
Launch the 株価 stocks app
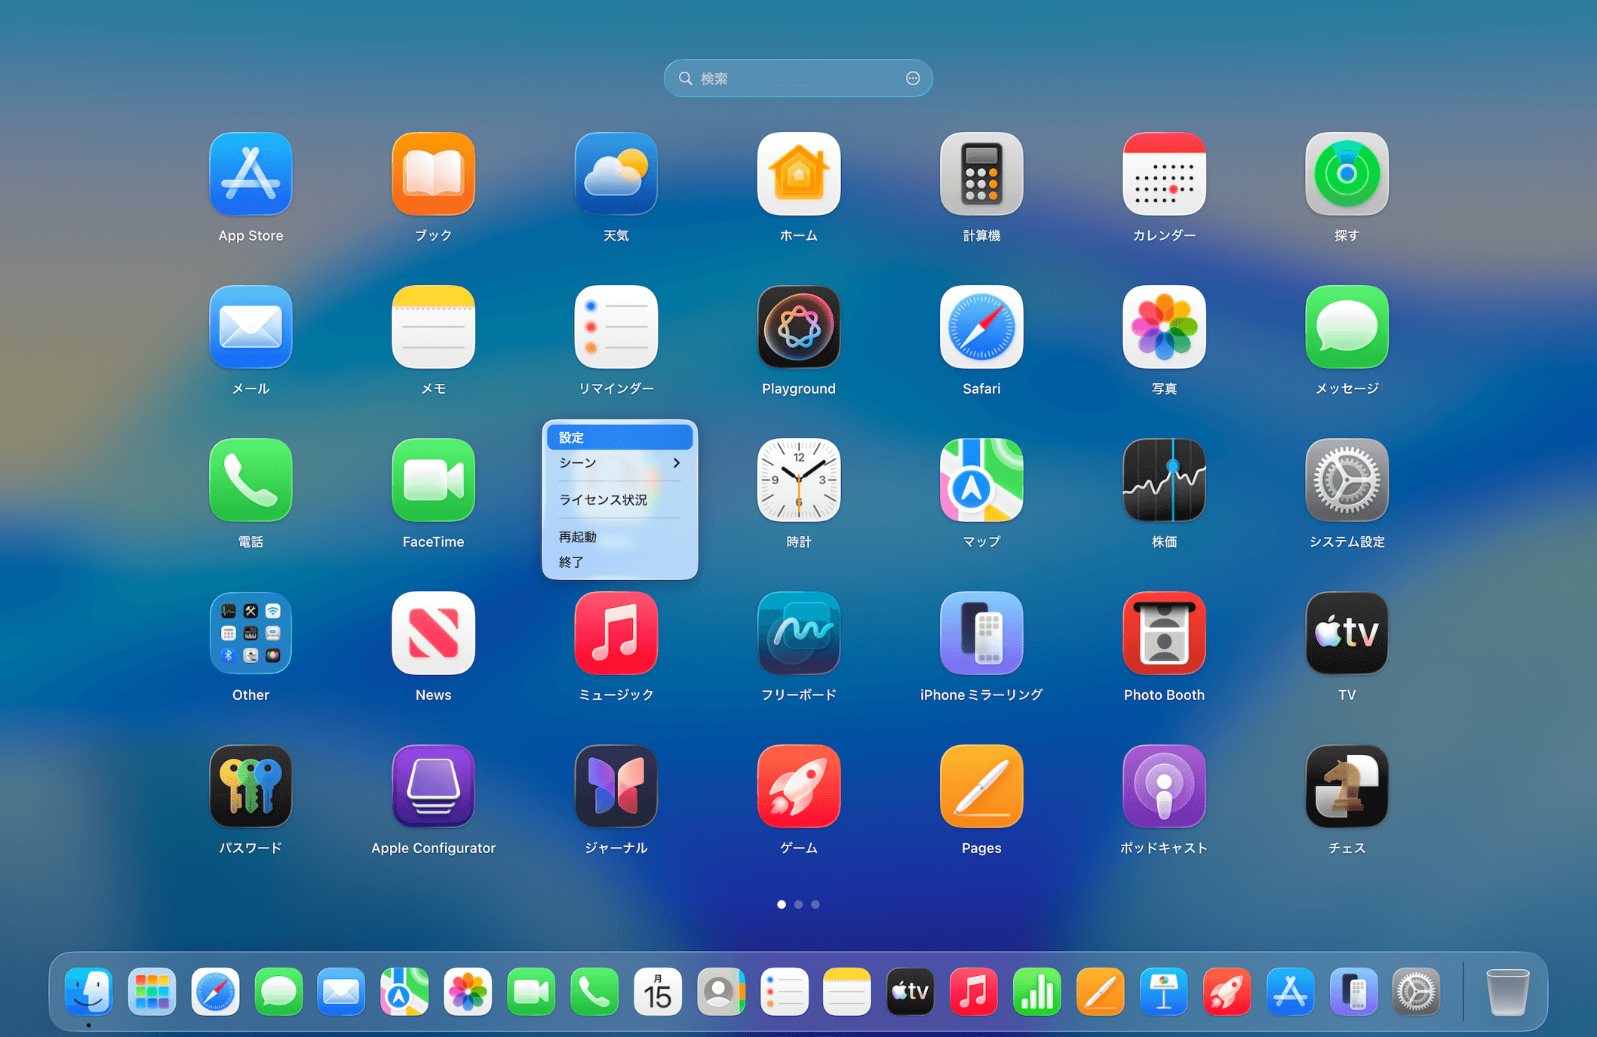coord(1164,480)
